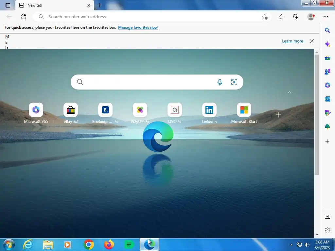Image resolution: width=335 pixels, height=251 pixels.
Task: Click the scrollbar down arrow
Action: [317, 235]
